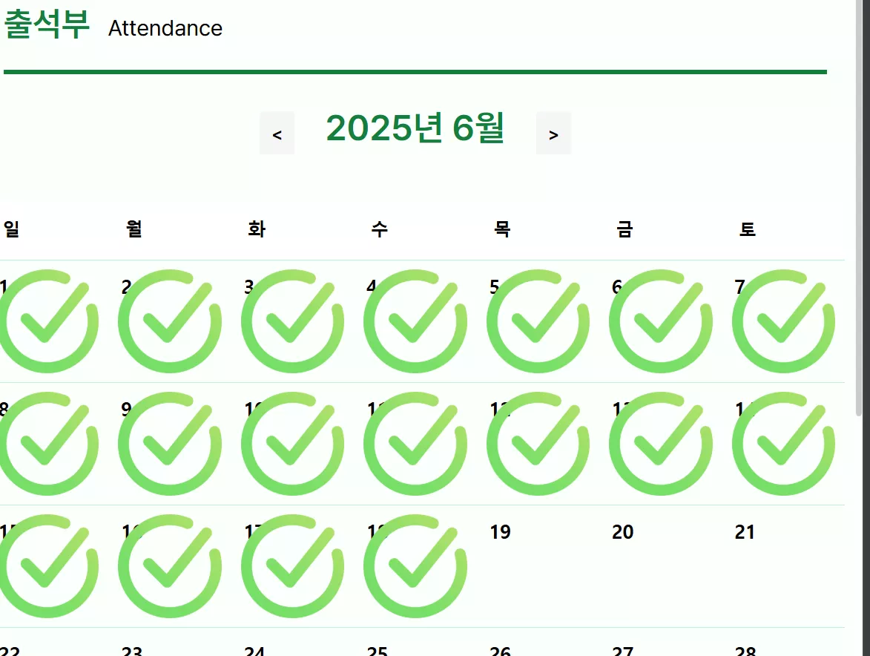Select the 수 weekday column header

coord(380,229)
